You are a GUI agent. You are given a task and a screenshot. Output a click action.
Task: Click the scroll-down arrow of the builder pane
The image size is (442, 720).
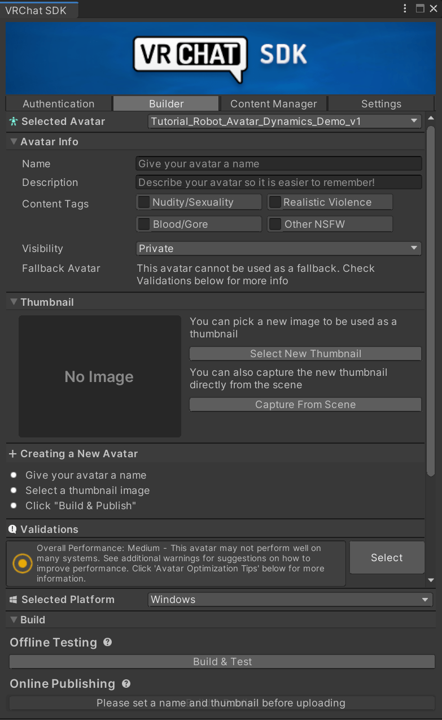(431, 580)
